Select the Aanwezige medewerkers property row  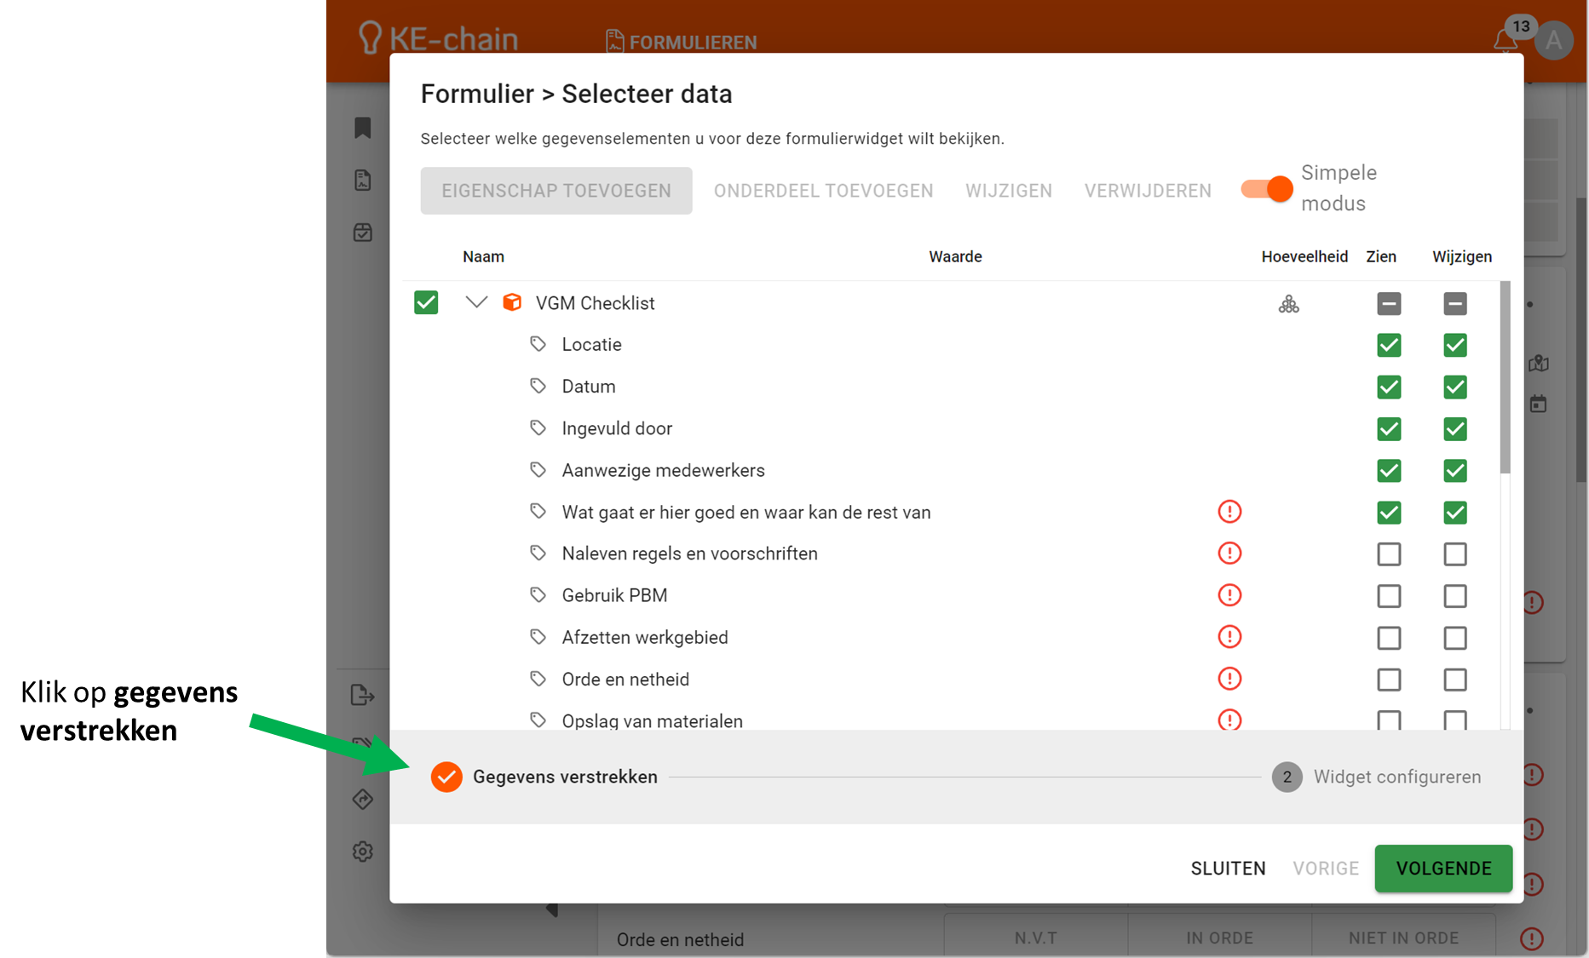pos(663,471)
